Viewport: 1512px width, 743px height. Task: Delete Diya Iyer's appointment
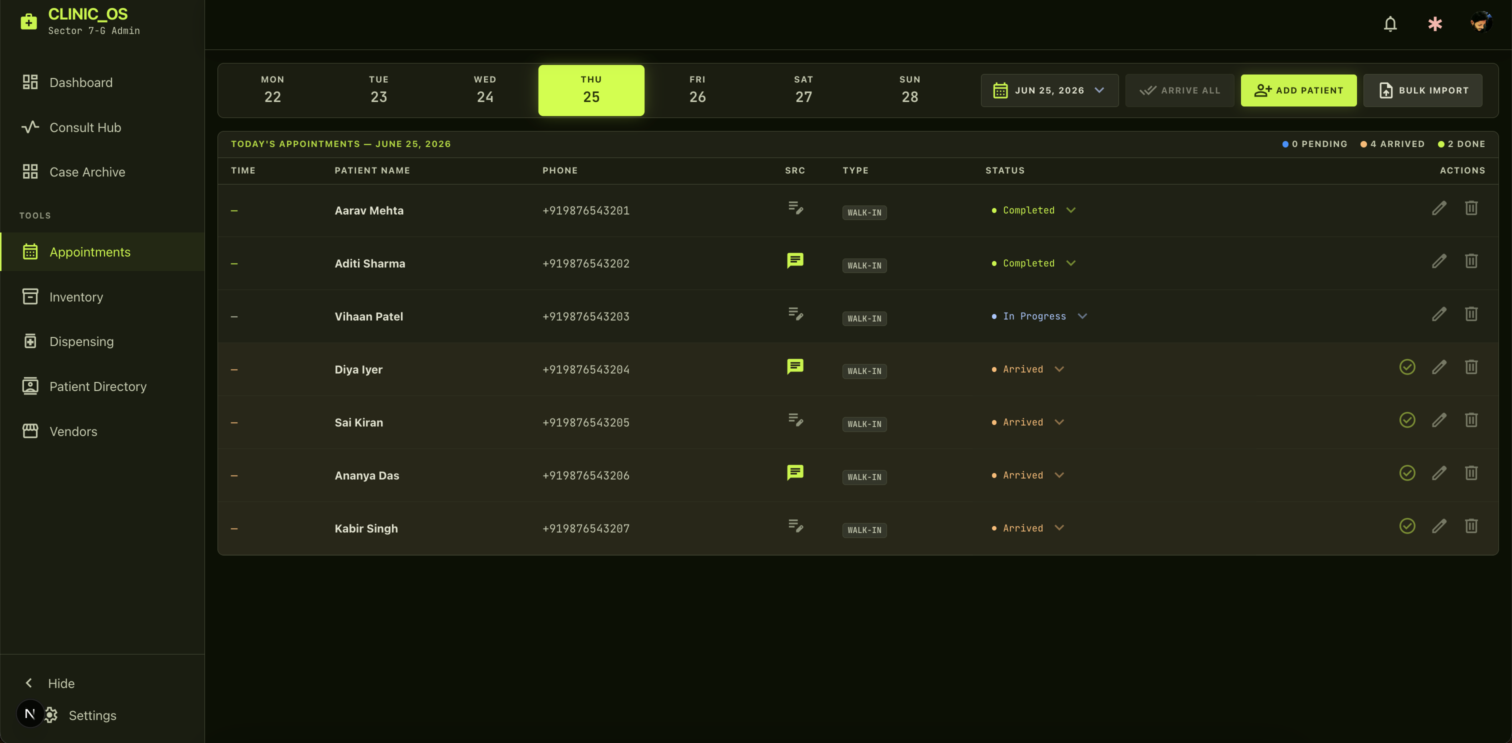tap(1471, 367)
